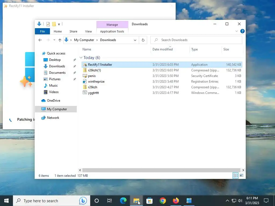Open the File menu tab
Screen dimensions: 275x206
pos(42,31)
